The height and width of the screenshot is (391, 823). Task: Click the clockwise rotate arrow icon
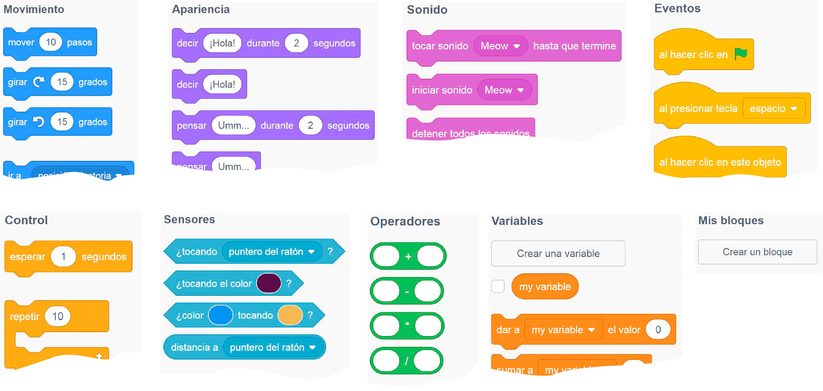pyautogui.click(x=39, y=82)
